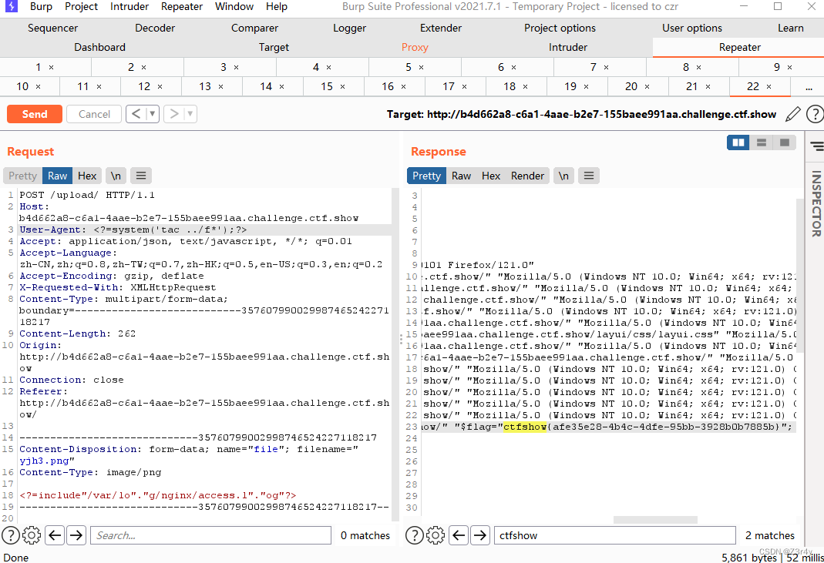Image resolution: width=824 pixels, height=563 pixels.
Task: Open the Project menu
Action: point(81,6)
